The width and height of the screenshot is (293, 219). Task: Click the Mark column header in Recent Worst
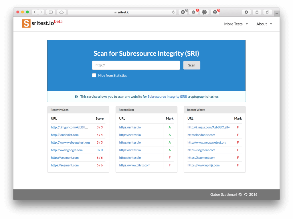(238, 118)
